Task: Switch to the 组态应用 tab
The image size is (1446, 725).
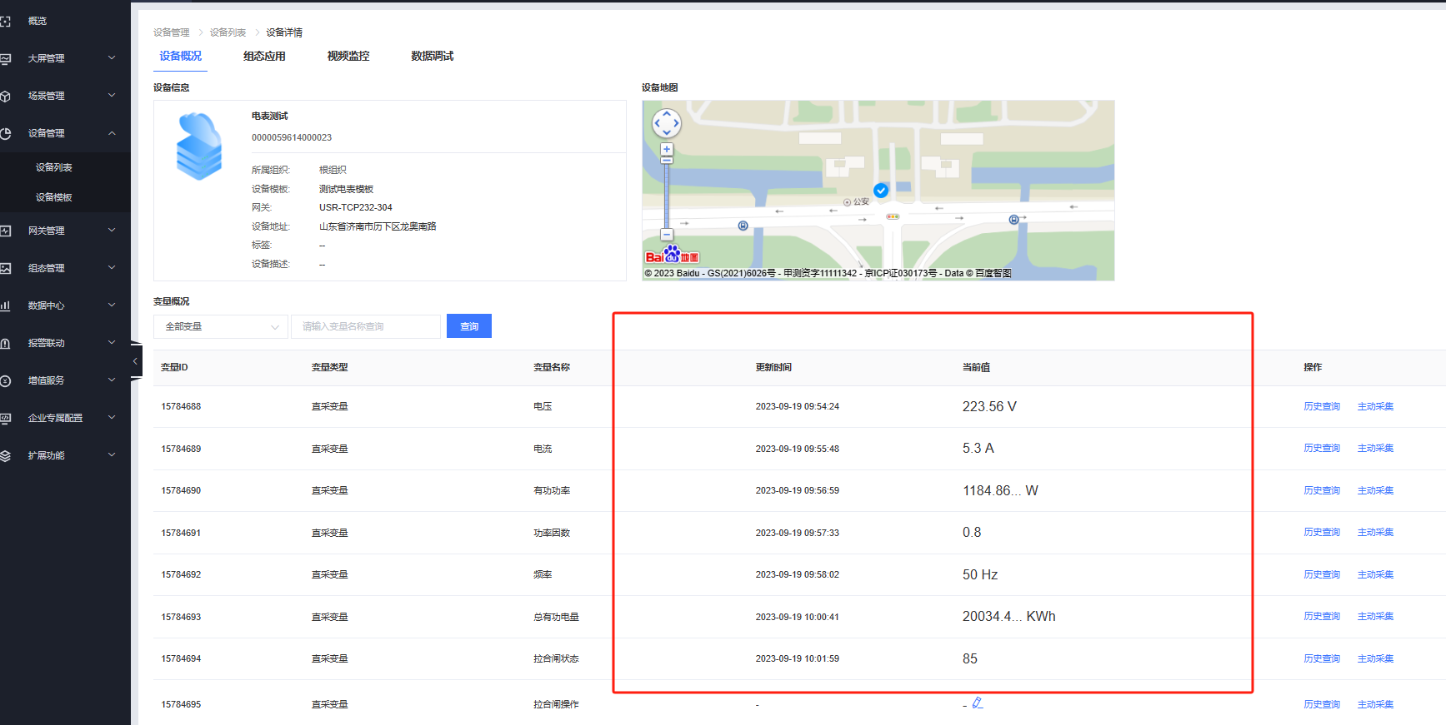Action: [x=264, y=56]
